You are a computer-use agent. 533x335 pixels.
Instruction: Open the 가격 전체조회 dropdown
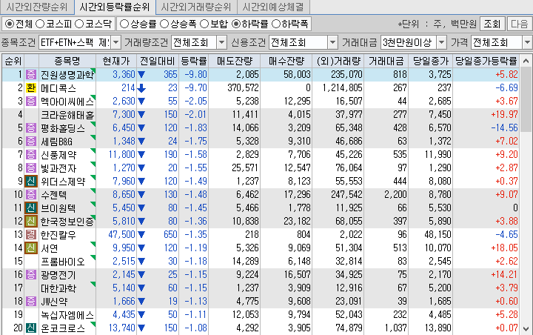click(x=527, y=42)
